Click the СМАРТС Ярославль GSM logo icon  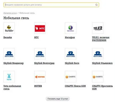tap(98, 77)
